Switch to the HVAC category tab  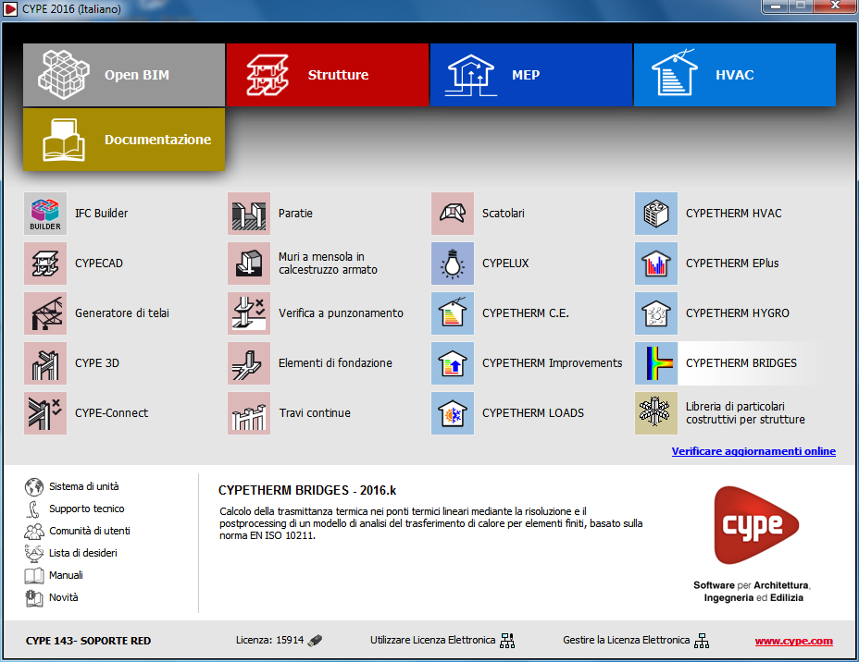click(735, 75)
